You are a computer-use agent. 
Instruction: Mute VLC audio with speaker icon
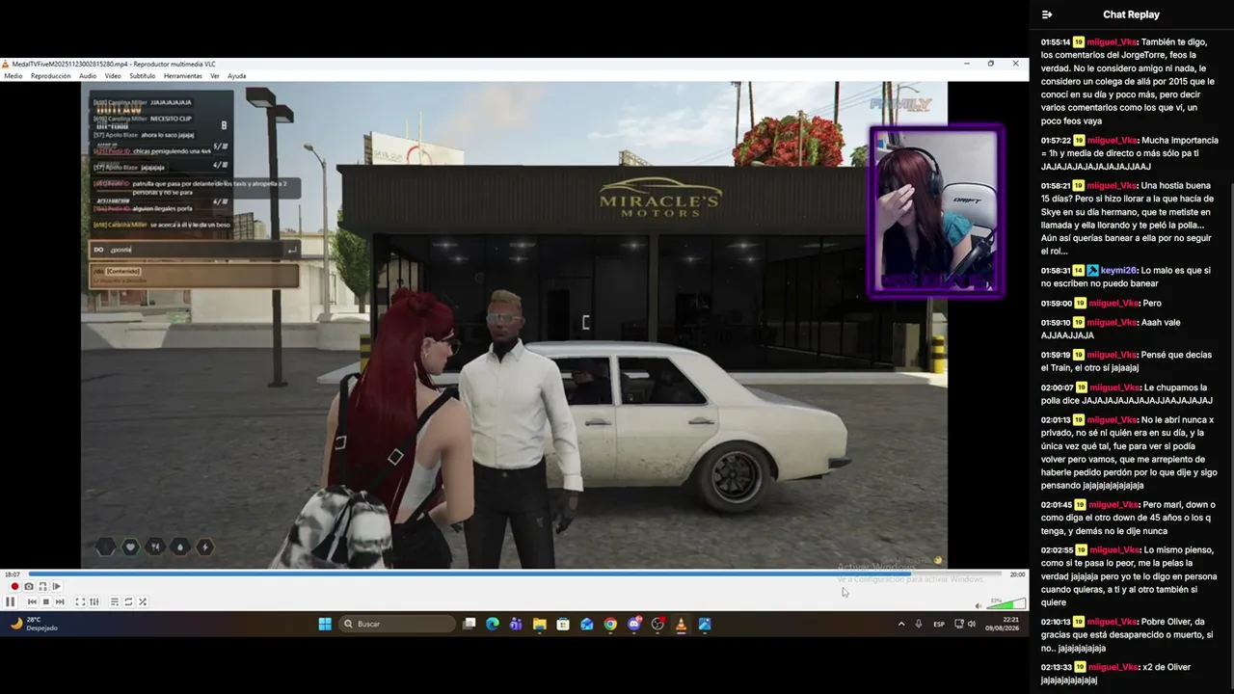978,605
